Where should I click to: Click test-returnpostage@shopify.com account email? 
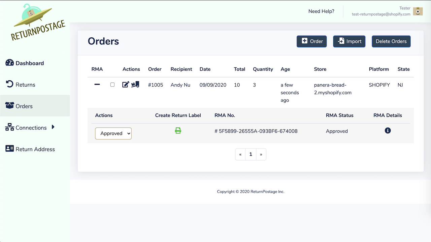[x=381, y=14]
